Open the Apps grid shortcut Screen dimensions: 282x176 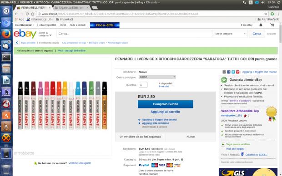click(20, 19)
